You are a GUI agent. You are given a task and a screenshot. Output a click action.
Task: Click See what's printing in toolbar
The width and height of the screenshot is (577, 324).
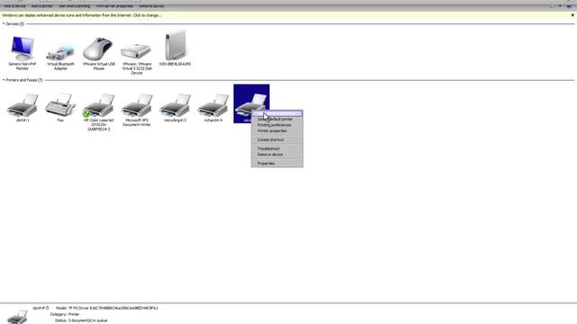pos(74,6)
